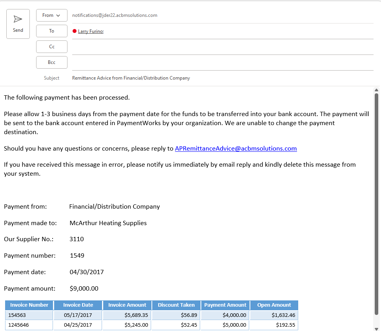Open the From account dropdown
Viewport: 381px width, 331px height.
(x=51, y=15)
